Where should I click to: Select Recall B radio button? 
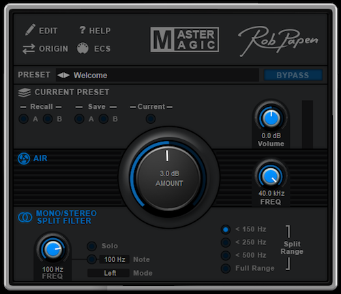[x=48, y=118]
